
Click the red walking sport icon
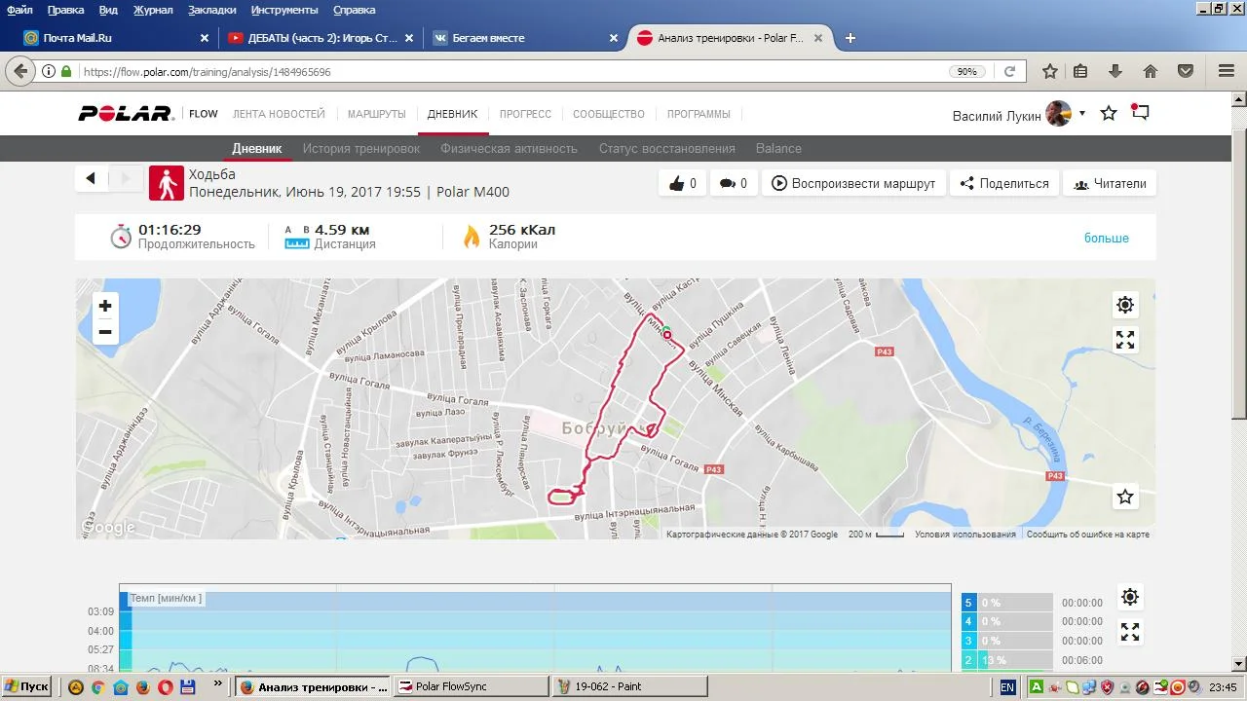[167, 183]
